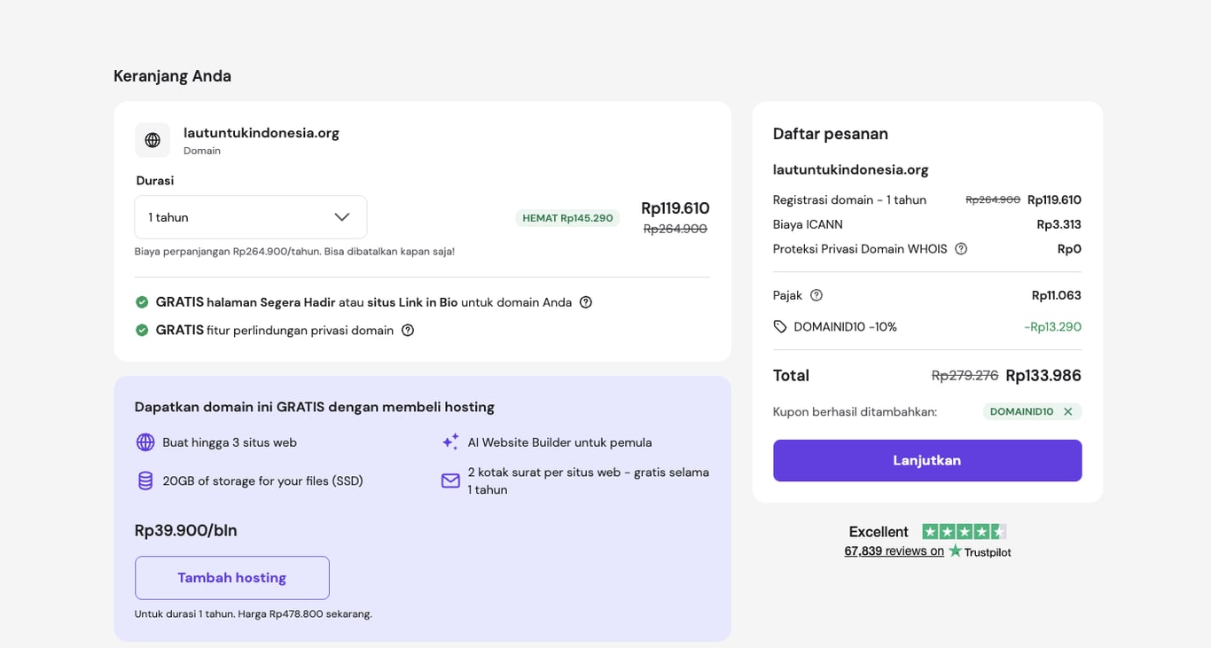The height and width of the screenshot is (648, 1211).
Task: Open help tooltip for halaman Segera Hadir
Action: click(x=586, y=302)
